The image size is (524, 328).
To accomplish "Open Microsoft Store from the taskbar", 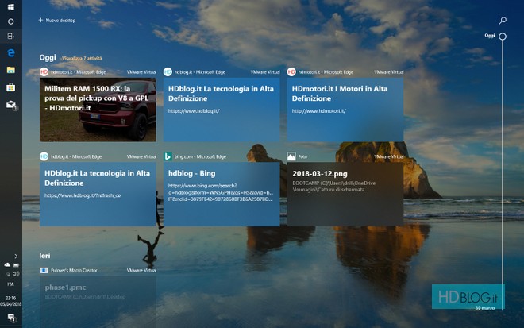I will pos(10,87).
